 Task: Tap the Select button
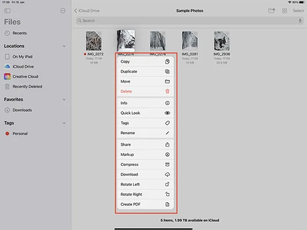coord(298,11)
